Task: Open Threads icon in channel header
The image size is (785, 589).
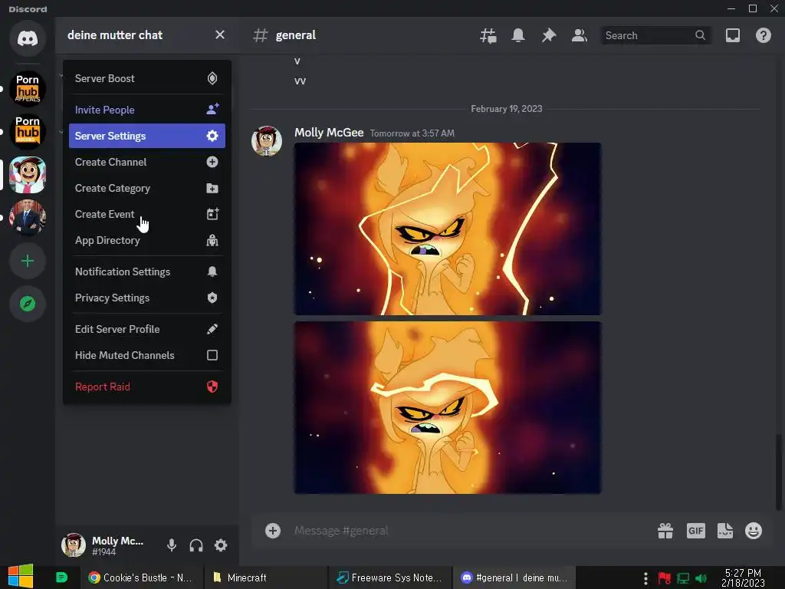Action: coord(488,35)
